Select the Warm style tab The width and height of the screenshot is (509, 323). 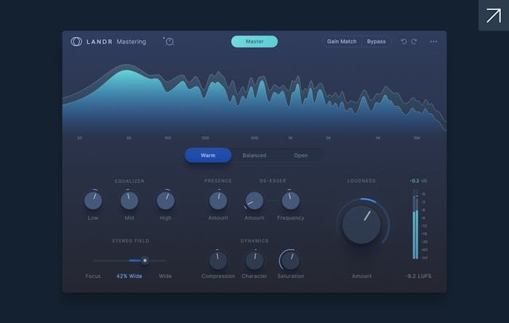(x=208, y=155)
